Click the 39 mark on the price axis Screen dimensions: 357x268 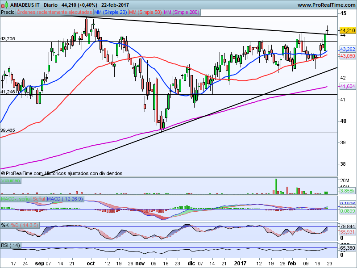343,142
